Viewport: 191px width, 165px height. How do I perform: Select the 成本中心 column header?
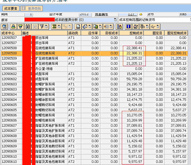click(x=11, y=33)
